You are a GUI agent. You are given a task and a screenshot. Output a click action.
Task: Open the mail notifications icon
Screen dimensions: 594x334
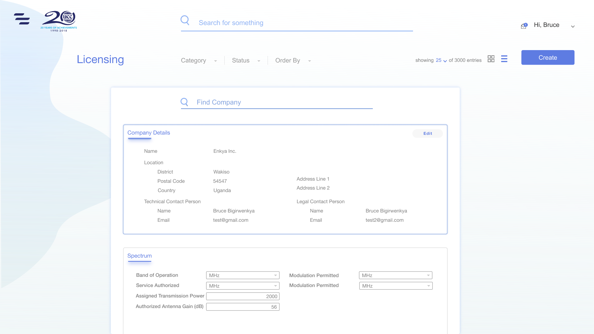524,26
